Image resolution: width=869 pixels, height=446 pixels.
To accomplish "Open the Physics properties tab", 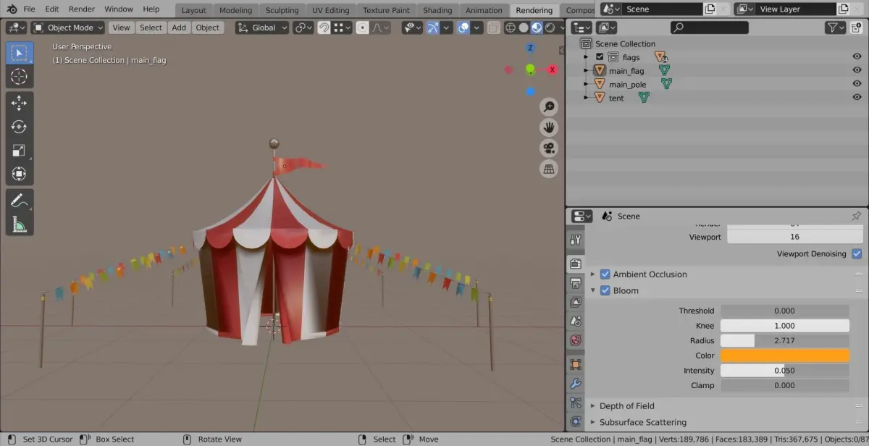I will (x=576, y=421).
